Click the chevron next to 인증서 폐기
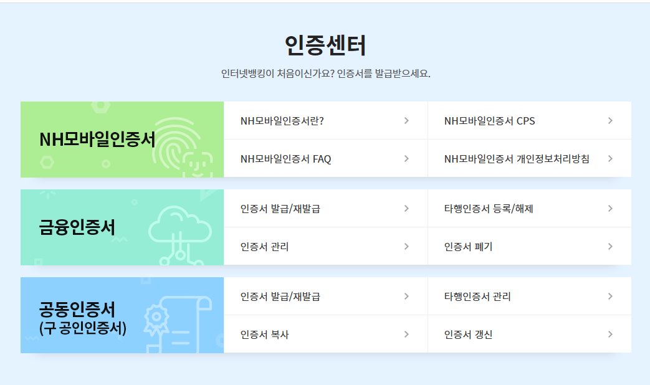The height and width of the screenshot is (385, 650). click(x=610, y=247)
